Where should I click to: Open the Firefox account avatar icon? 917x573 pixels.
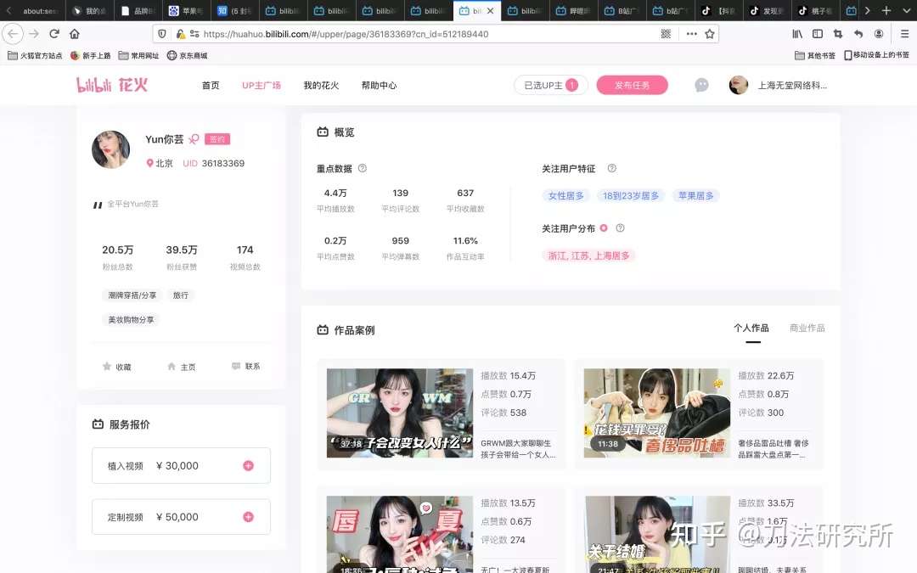pos(879,34)
